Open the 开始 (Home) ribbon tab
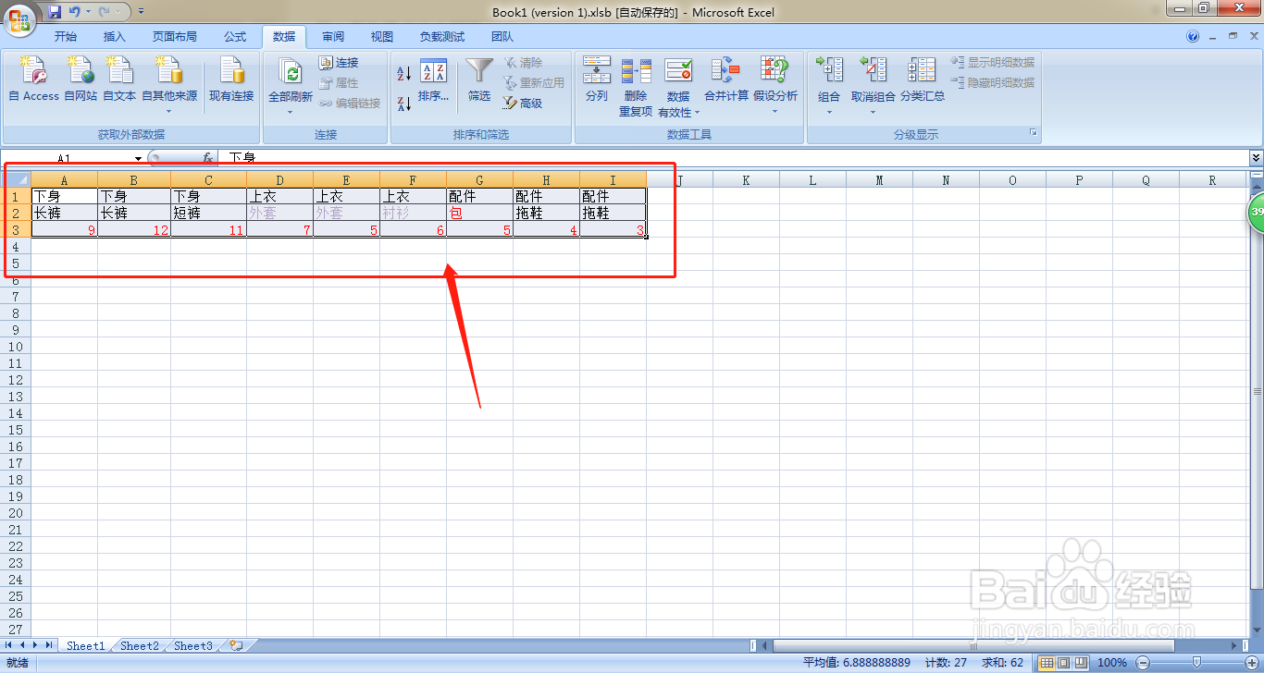The height and width of the screenshot is (673, 1264). pos(65,37)
